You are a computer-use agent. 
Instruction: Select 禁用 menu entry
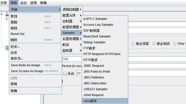(36, 84)
